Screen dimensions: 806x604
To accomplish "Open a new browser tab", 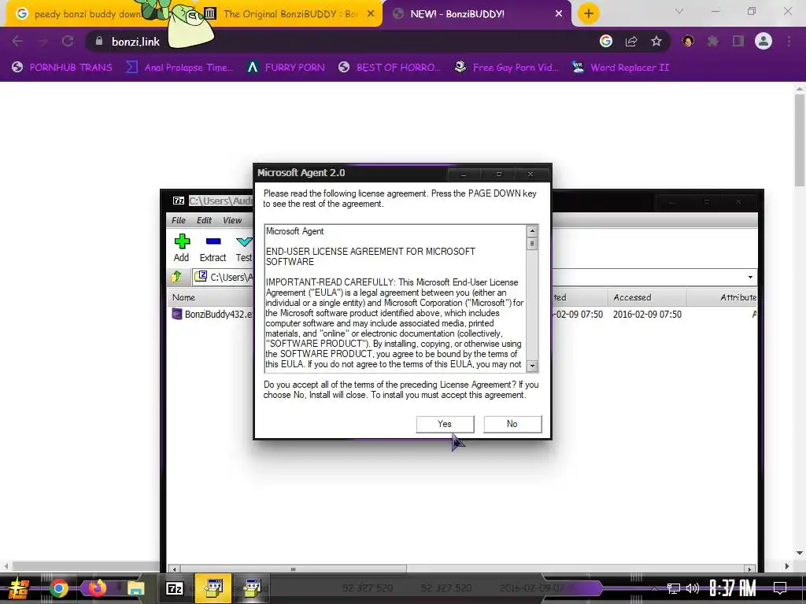I will pos(589,14).
